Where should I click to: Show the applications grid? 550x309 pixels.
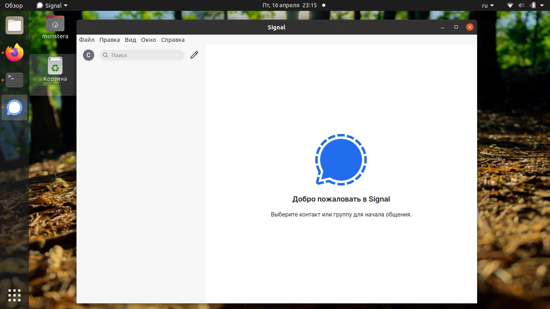click(x=14, y=295)
